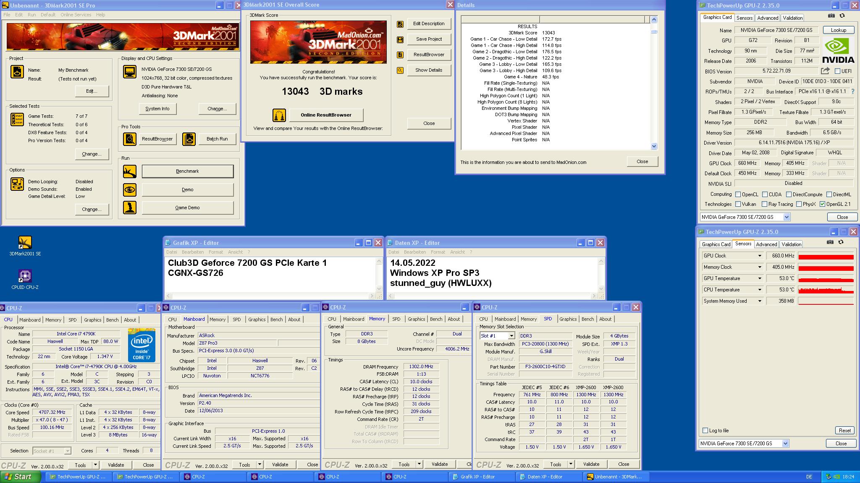This screenshot has height=483, width=860.
Task: Click the Benchmark run icon
Action: tap(130, 171)
